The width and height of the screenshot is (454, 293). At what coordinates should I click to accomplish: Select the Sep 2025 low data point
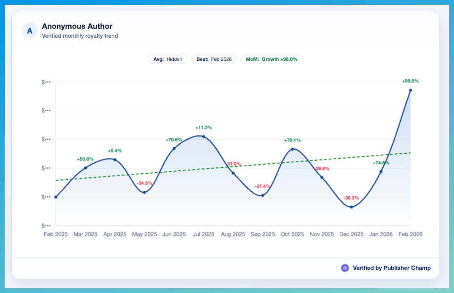(262, 194)
